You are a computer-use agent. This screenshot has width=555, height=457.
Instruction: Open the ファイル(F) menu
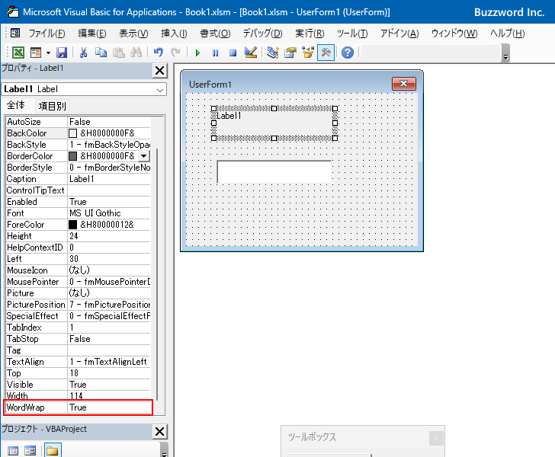[47, 34]
